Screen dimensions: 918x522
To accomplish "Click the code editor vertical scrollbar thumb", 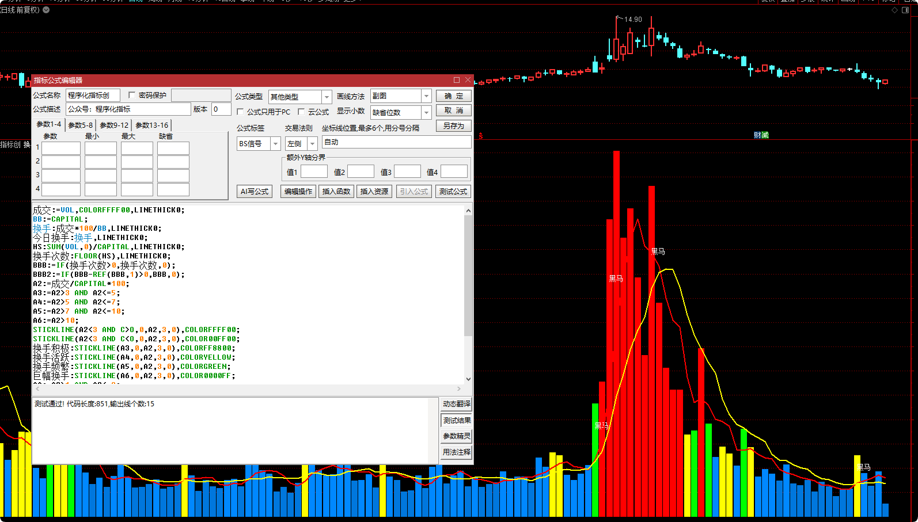I will pos(468,276).
